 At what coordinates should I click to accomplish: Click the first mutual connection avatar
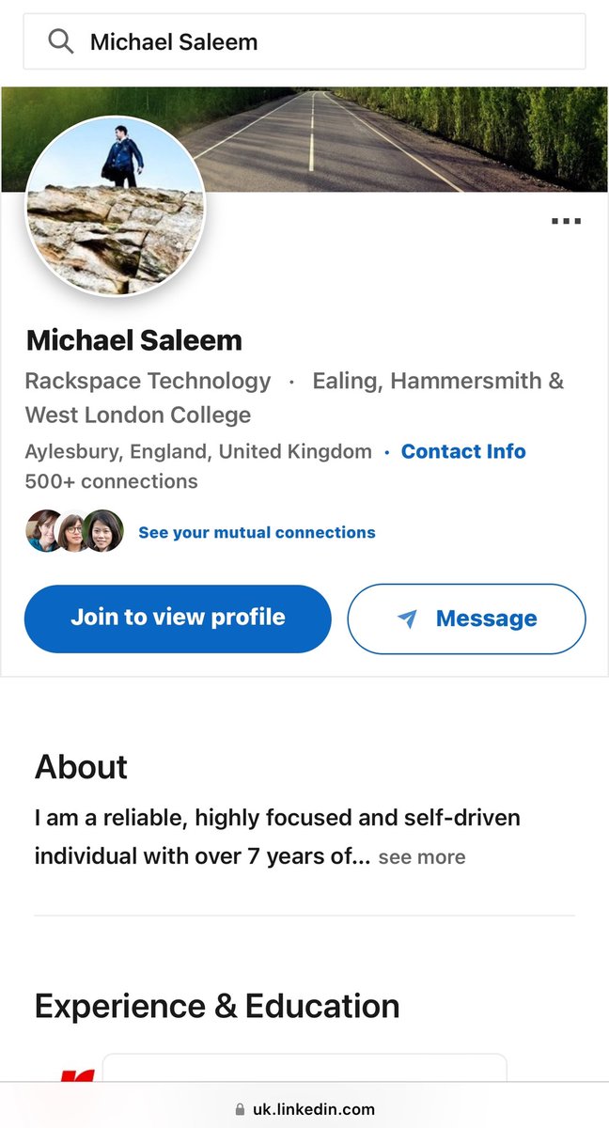point(44,532)
